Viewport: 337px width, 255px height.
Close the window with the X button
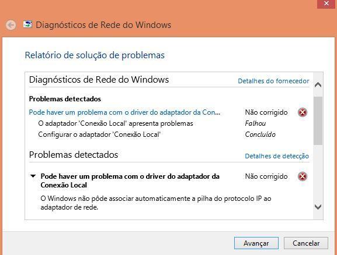(326, 4)
